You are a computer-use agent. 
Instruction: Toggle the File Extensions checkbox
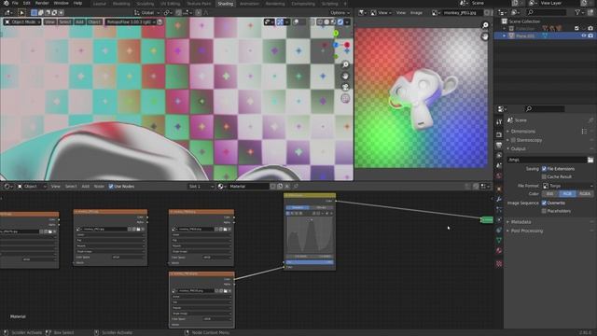(x=544, y=169)
